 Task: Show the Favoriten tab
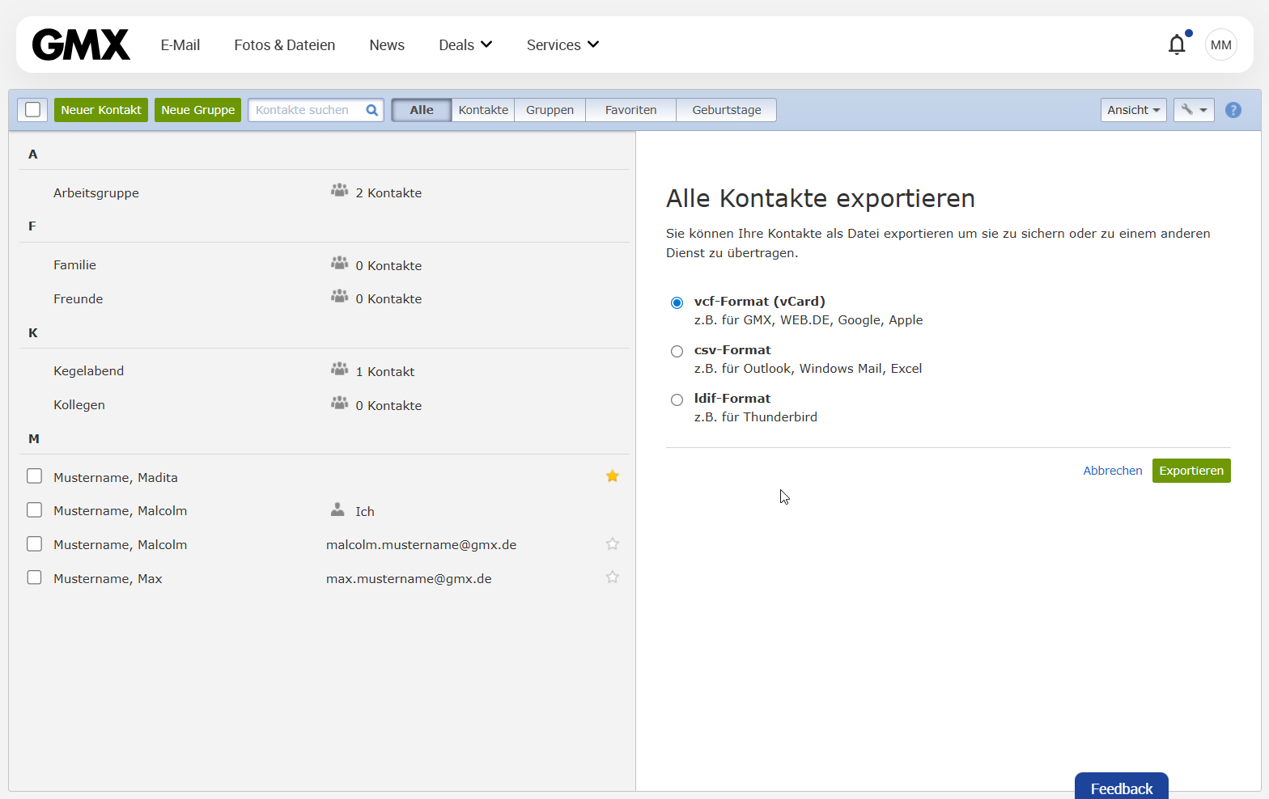[x=630, y=110]
